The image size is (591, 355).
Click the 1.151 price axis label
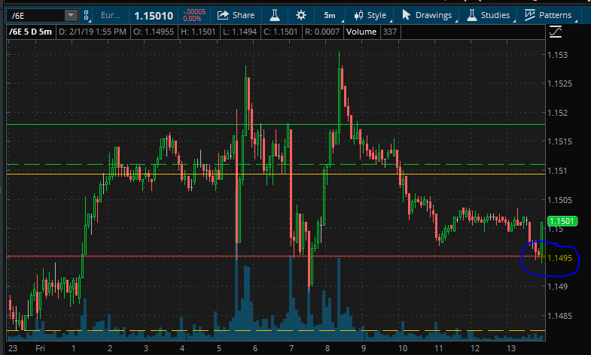557,171
